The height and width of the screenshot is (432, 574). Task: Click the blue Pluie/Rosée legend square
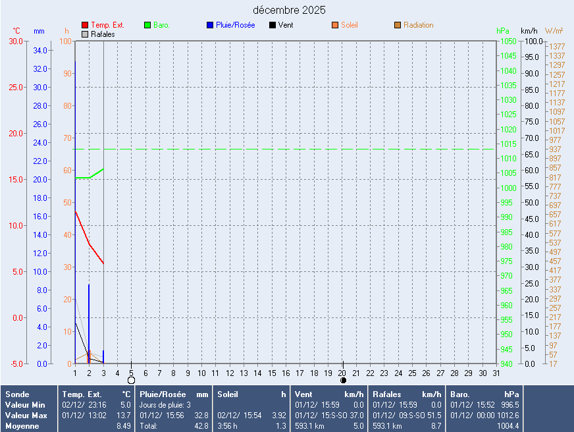[x=210, y=25]
